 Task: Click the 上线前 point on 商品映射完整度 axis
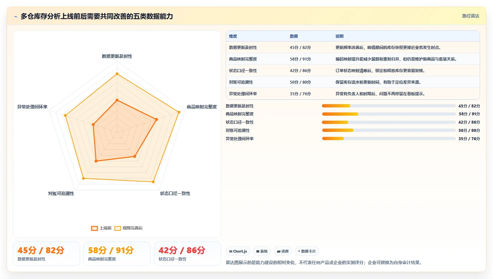157,119
